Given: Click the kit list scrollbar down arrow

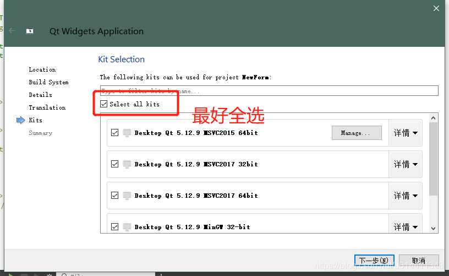Looking at the screenshot, I should 433,229.
